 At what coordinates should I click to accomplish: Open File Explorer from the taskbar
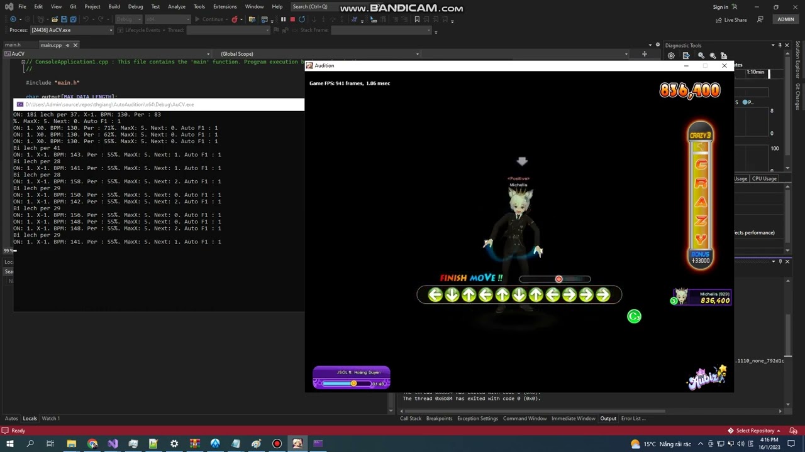(72, 444)
